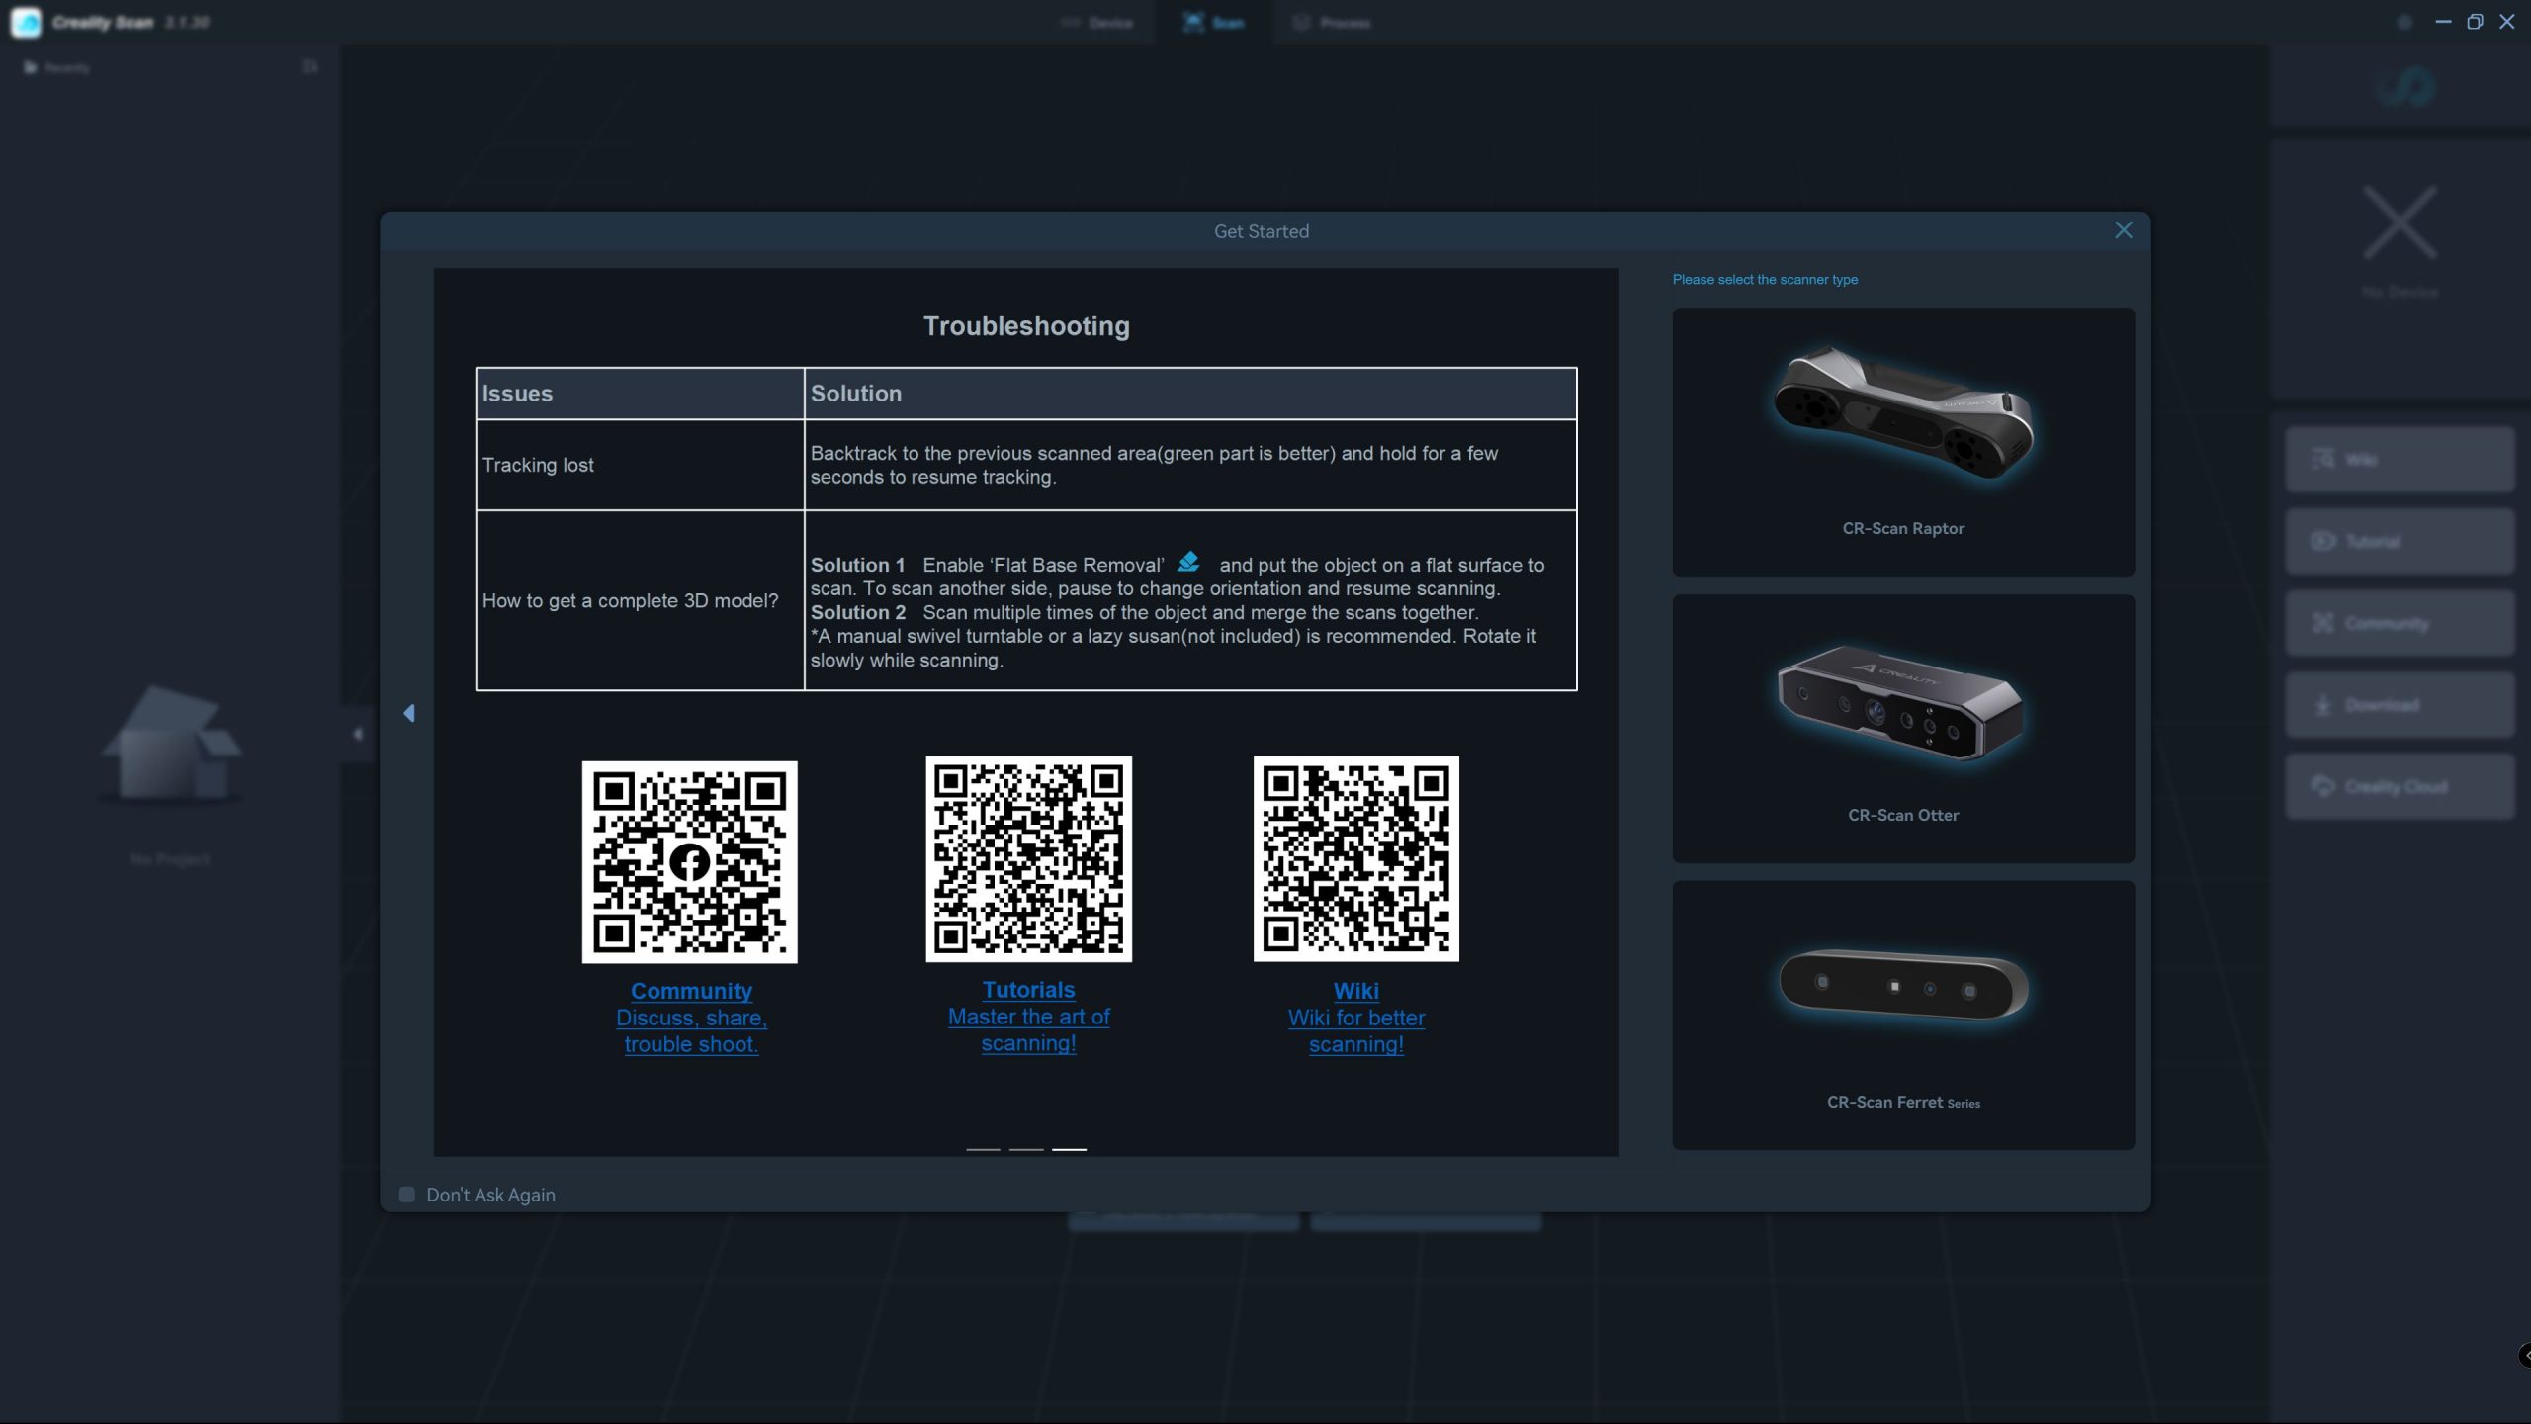2531x1424 pixels.
Task: Click the No Device cross icon
Action: (x=2400, y=223)
